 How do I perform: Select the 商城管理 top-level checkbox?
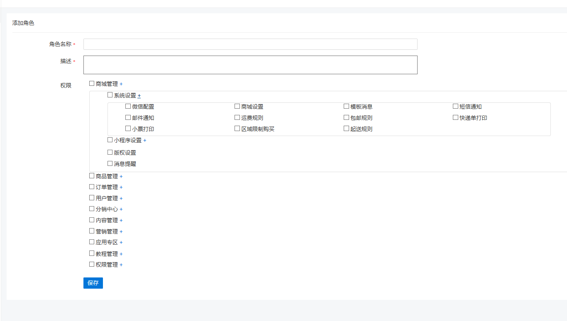pyautogui.click(x=92, y=84)
